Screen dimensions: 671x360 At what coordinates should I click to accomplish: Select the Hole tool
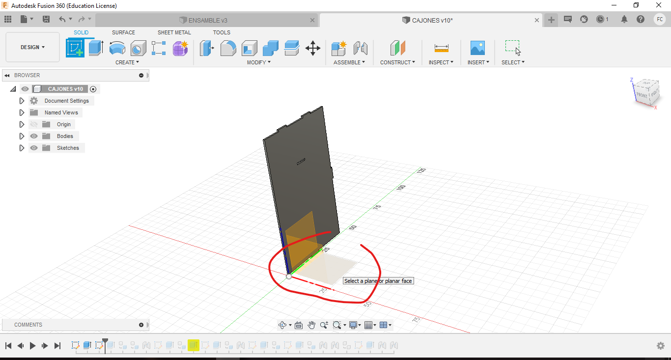point(138,48)
